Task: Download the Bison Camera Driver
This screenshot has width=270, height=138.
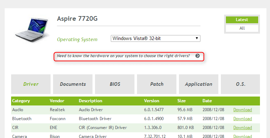Action: coord(243,137)
